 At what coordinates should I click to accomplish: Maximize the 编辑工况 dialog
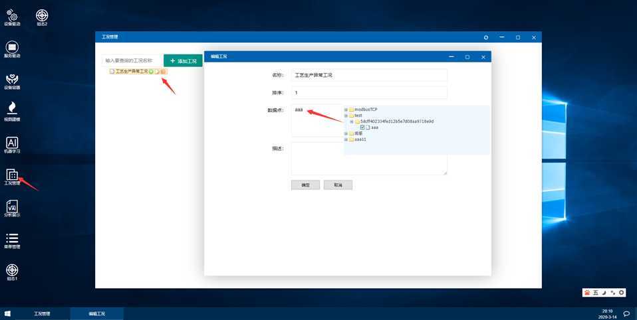(467, 57)
